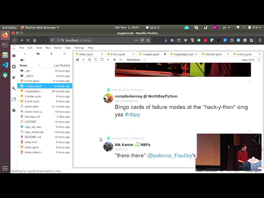
Task: Close the 3-binder.ipynb tab
Action: point(228,54)
